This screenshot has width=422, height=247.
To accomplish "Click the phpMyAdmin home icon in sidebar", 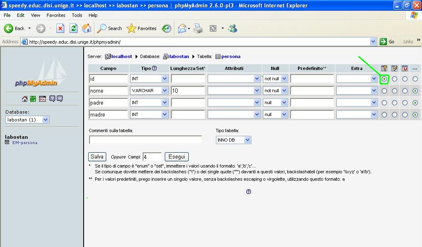I will tap(25, 99).
